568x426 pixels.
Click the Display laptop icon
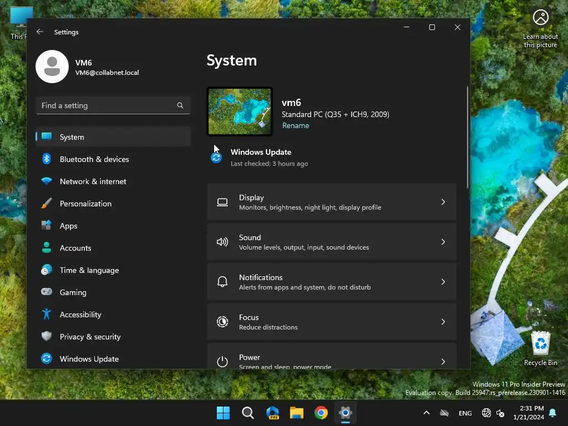(x=222, y=202)
